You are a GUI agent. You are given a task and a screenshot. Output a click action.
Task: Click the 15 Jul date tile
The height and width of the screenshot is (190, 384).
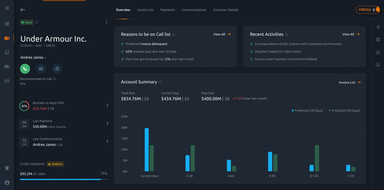click(x=24, y=142)
